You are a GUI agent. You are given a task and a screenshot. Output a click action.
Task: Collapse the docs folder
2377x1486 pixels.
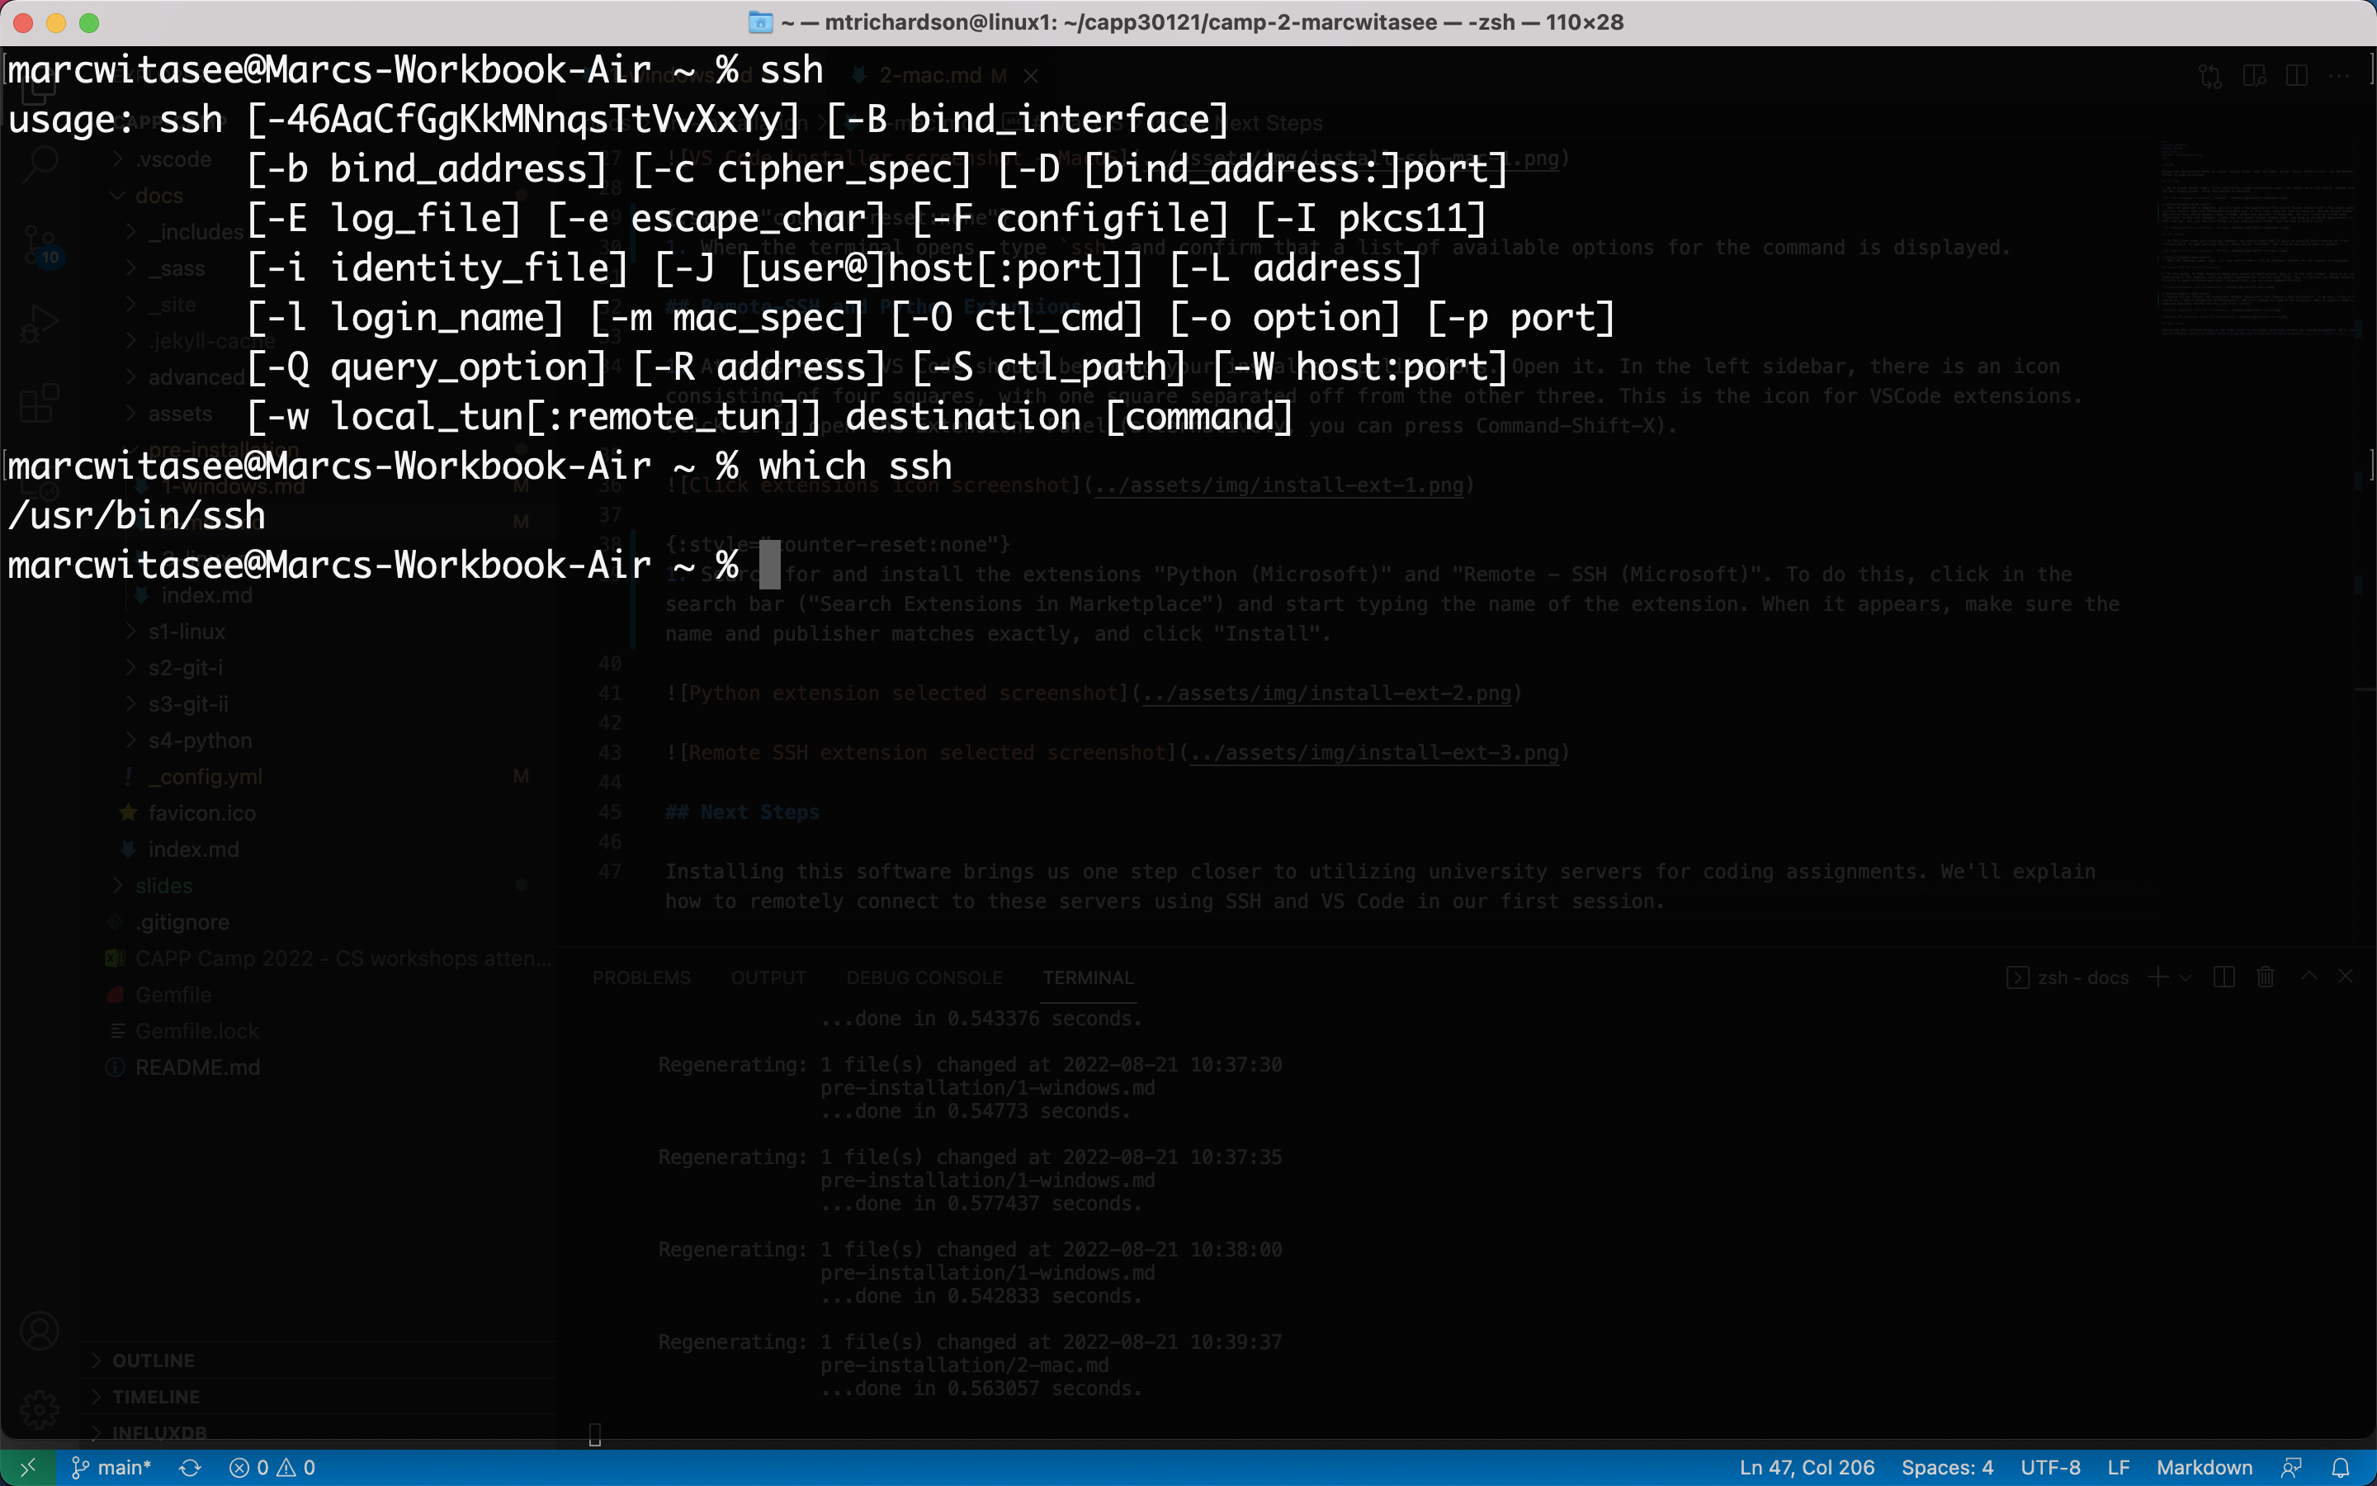(x=159, y=196)
